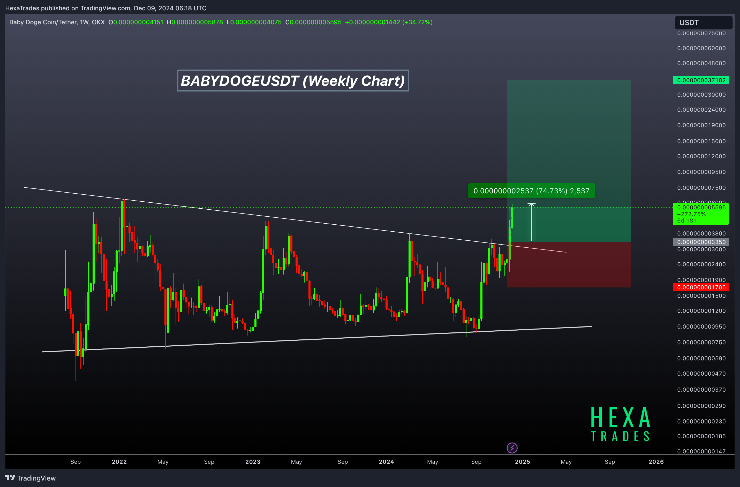Click the 2025 label on time axis

pyautogui.click(x=523, y=461)
